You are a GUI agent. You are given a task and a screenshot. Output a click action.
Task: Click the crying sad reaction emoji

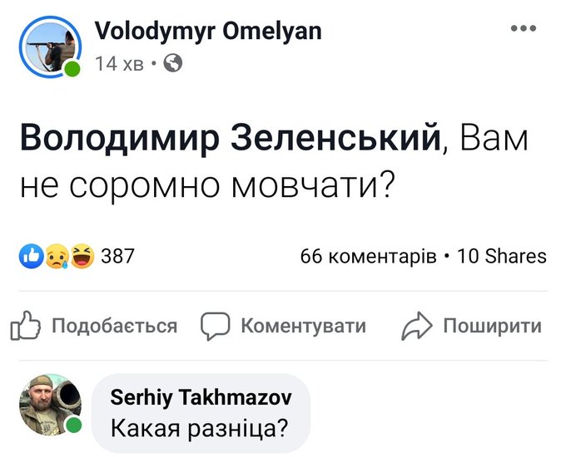[56, 256]
